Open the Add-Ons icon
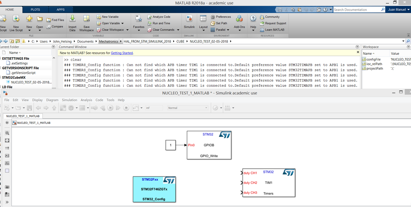Image resolution: width=411 pixels, height=207 pixels. (239, 22)
